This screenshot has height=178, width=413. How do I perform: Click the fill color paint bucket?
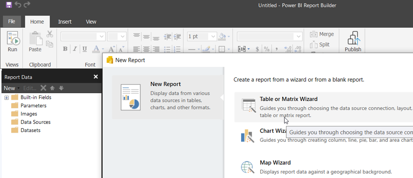tap(223, 37)
